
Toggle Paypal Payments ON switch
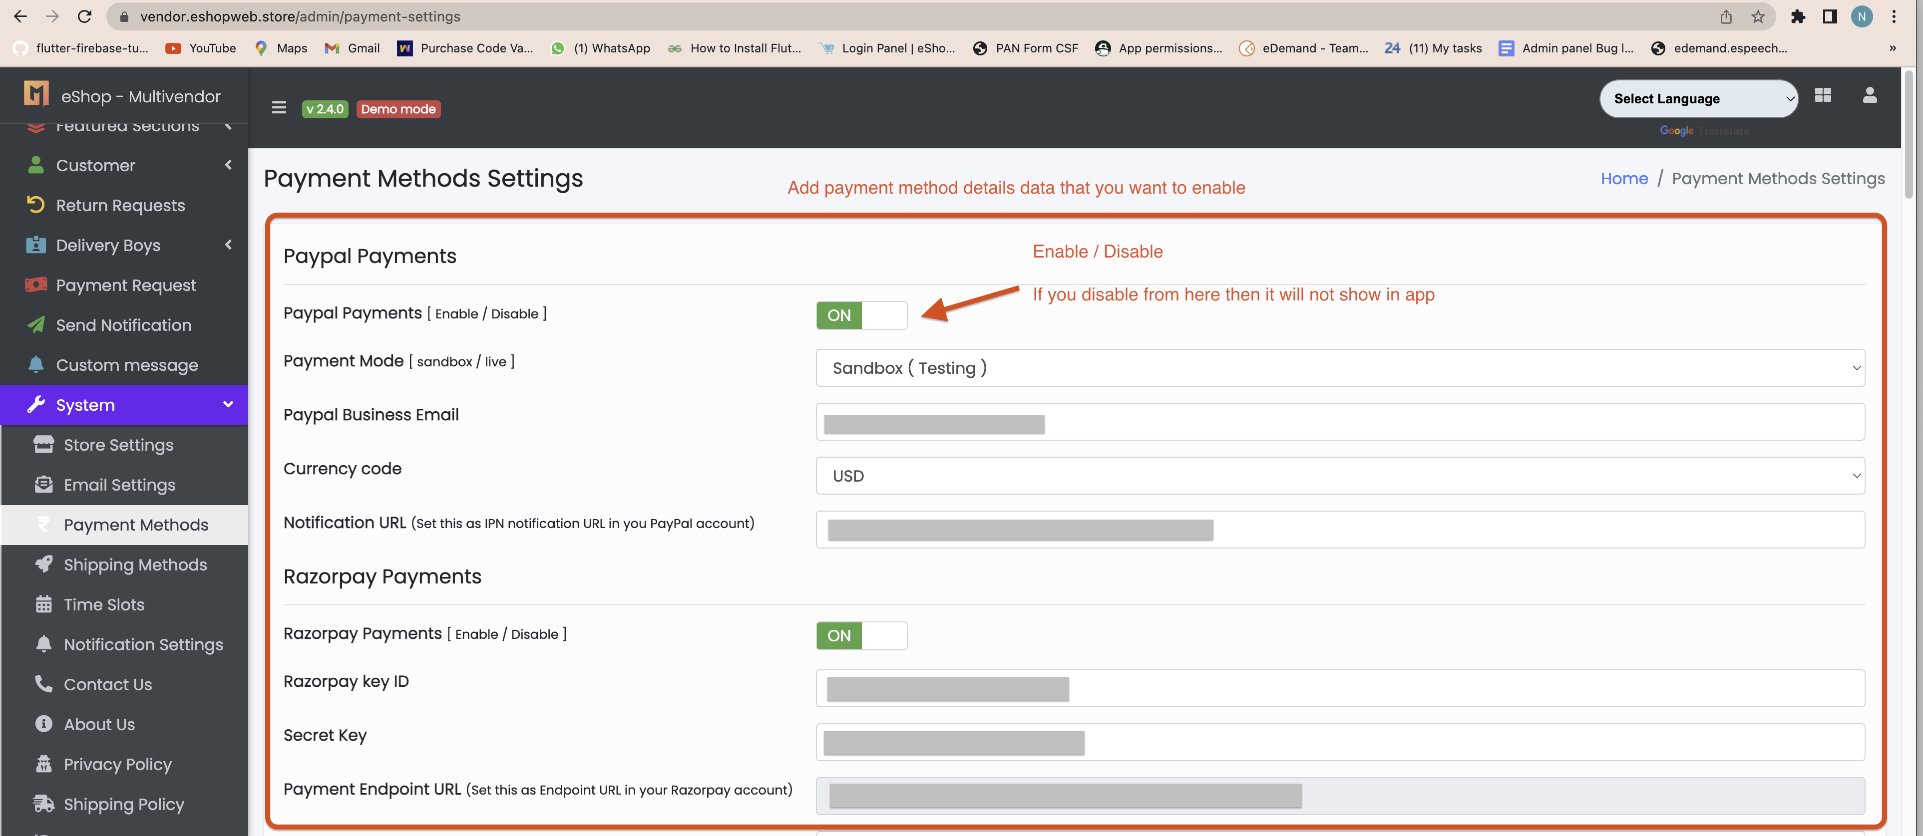click(x=861, y=315)
